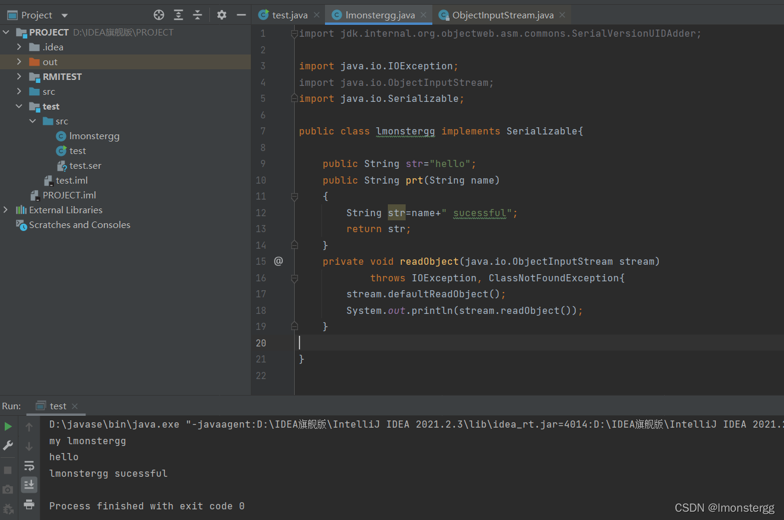
Task: Expand the top-level src folder
Action: pyautogui.click(x=19, y=91)
